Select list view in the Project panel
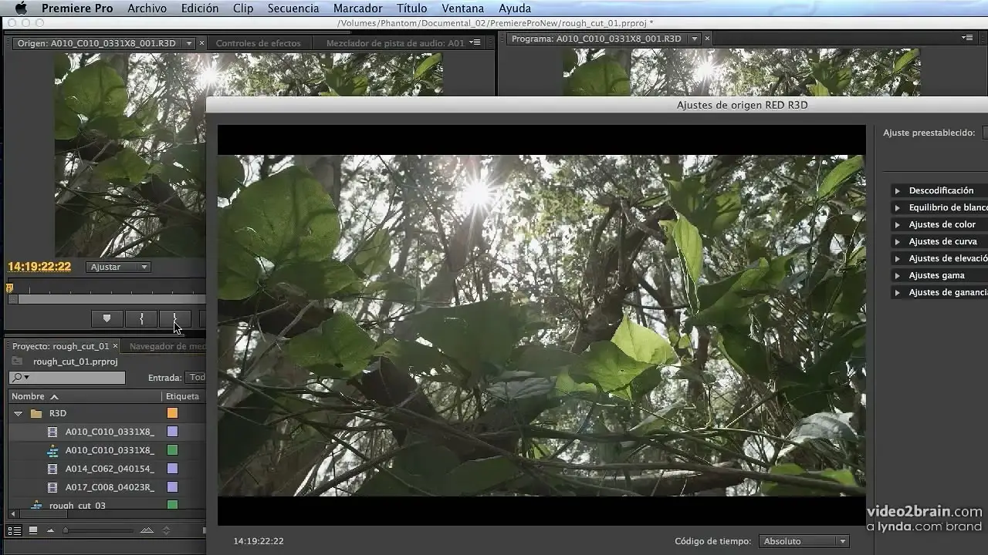 (x=12, y=530)
